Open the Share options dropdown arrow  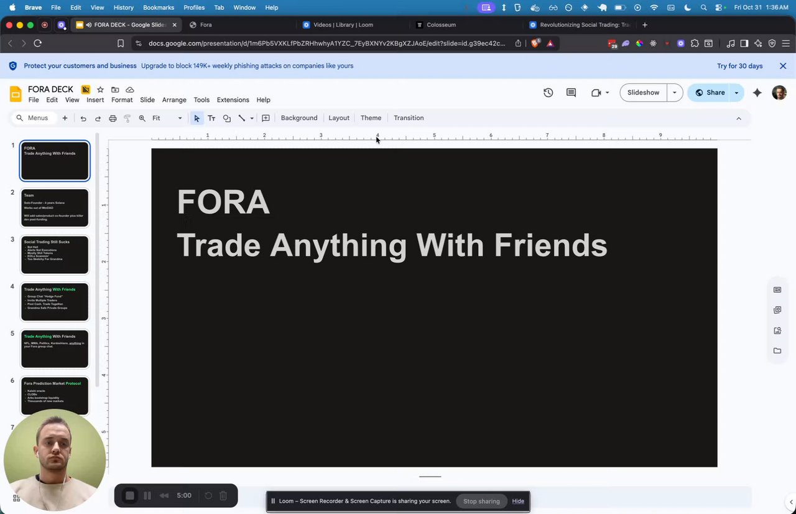point(736,93)
